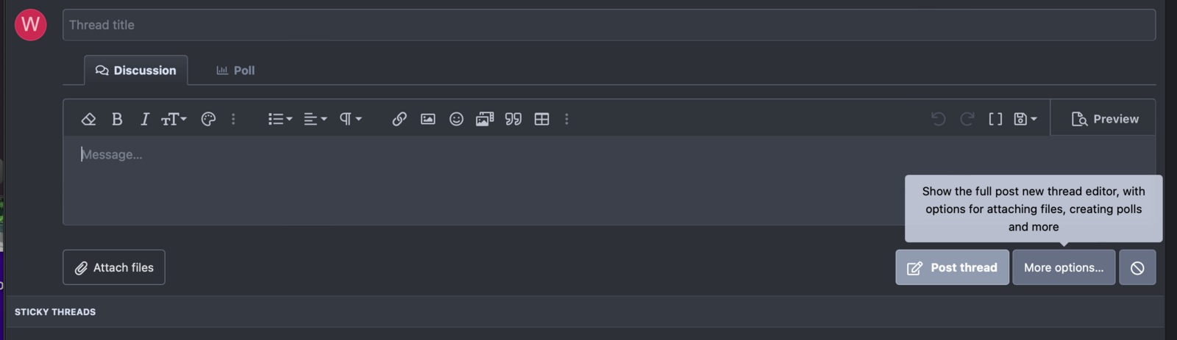This screenshot has height=340, width=1177.
Task: Open the text color palette
Action: (x=208, y=119)
